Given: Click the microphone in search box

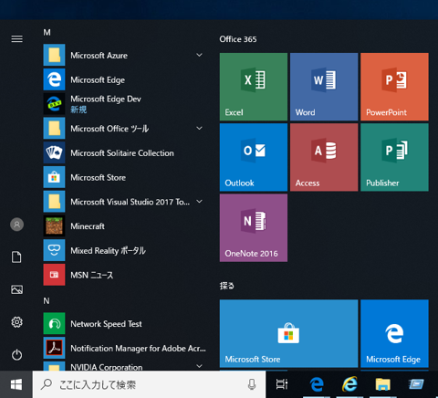Looking at the screenshot, I should pyautogui.click(x=252, y=384).
